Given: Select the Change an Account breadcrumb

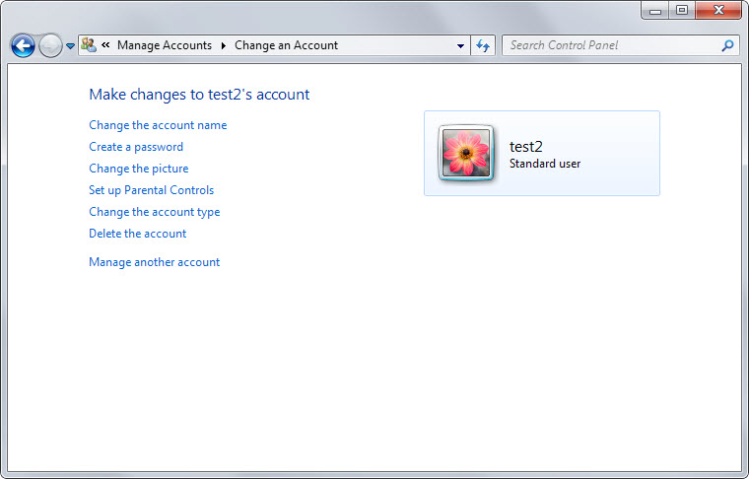Looking at the screenshot, I should point(286,45).
